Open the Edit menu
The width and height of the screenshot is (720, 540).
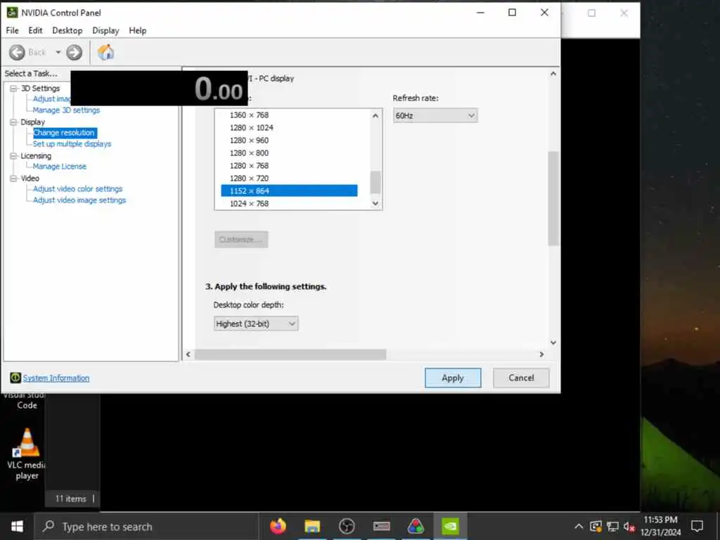35,31
